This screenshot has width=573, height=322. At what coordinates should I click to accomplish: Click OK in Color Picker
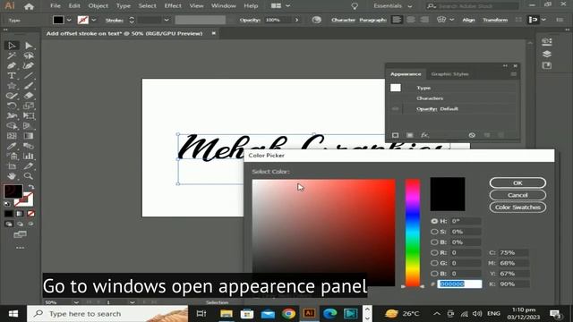(517, 182)
